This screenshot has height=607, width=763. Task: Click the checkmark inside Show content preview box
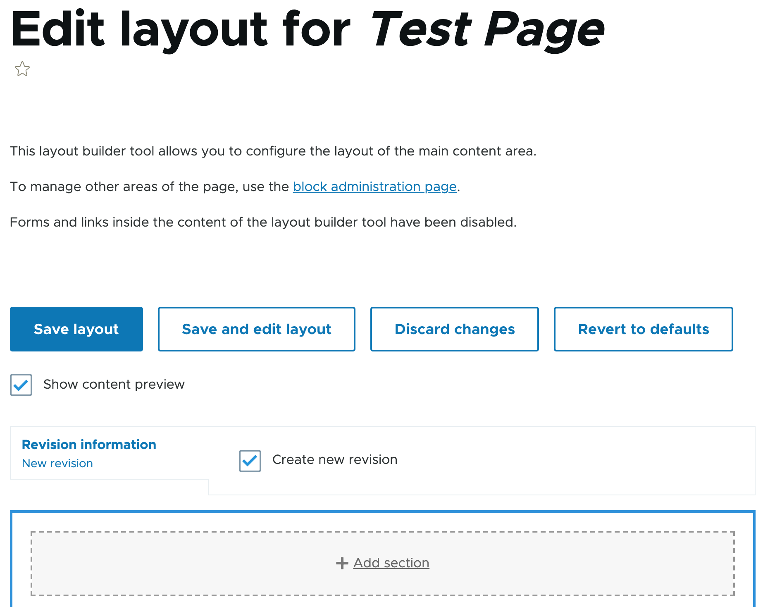tap(21, 385)
